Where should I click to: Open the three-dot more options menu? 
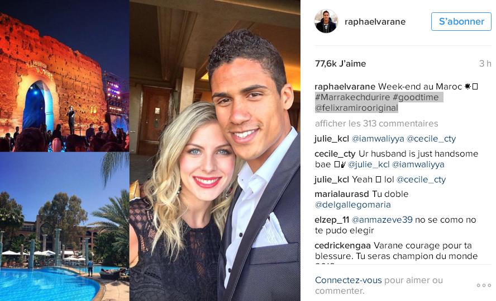[x=484, y=285]
